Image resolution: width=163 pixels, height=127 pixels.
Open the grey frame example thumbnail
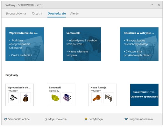pyautogui.click(x=109, y=98)
